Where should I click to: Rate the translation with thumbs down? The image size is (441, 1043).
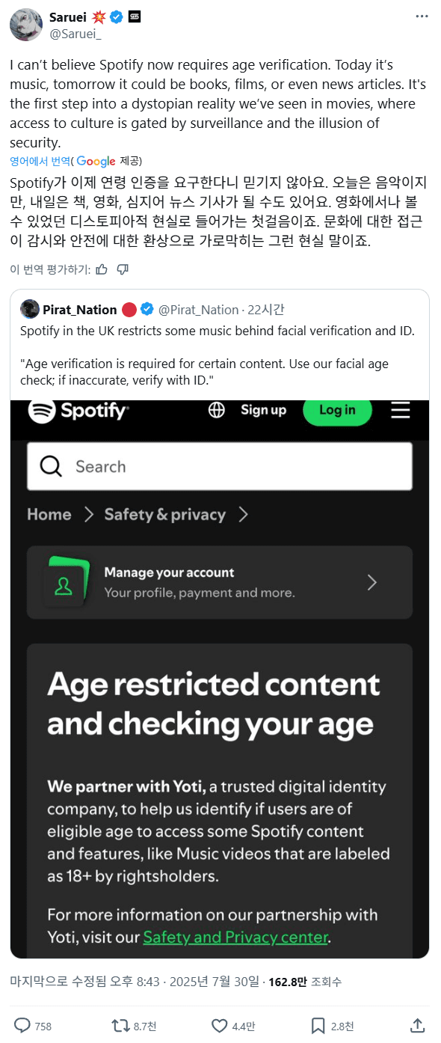(x=123, y=269)
